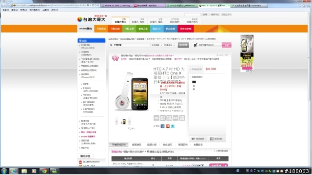Click the pink mytone sidebar link
This screenshot has width=312, height=175.
88,137
